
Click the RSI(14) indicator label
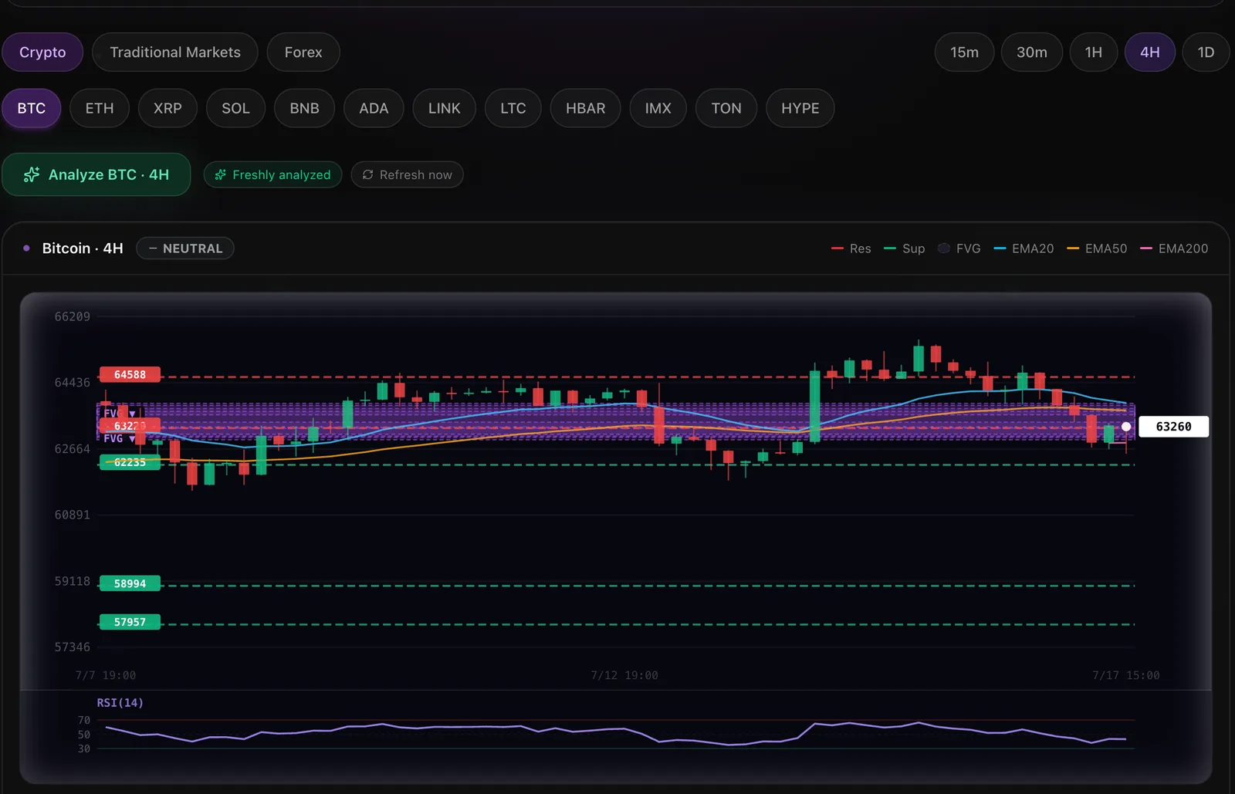click(120, 703)
